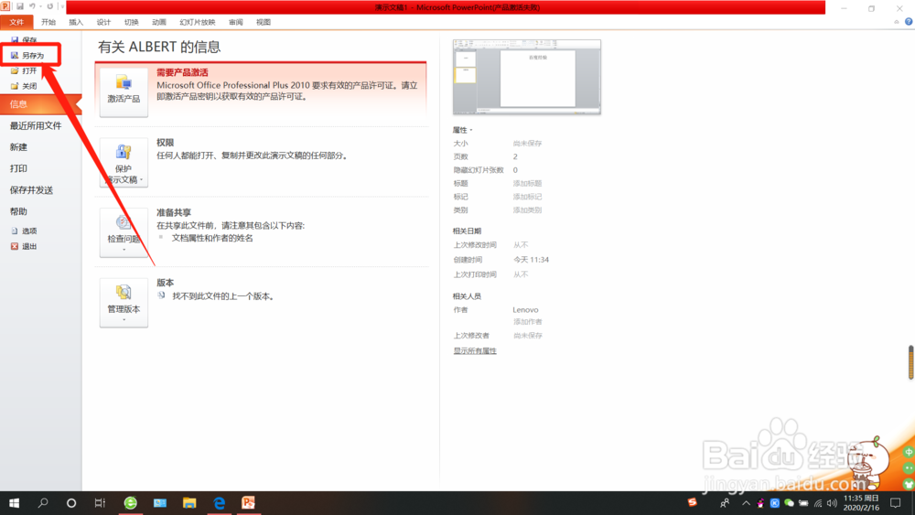The width and height of the screenshot is (915, 515).
Task: Open PowerPoint Help question mark icon
Action: (909, 22)
